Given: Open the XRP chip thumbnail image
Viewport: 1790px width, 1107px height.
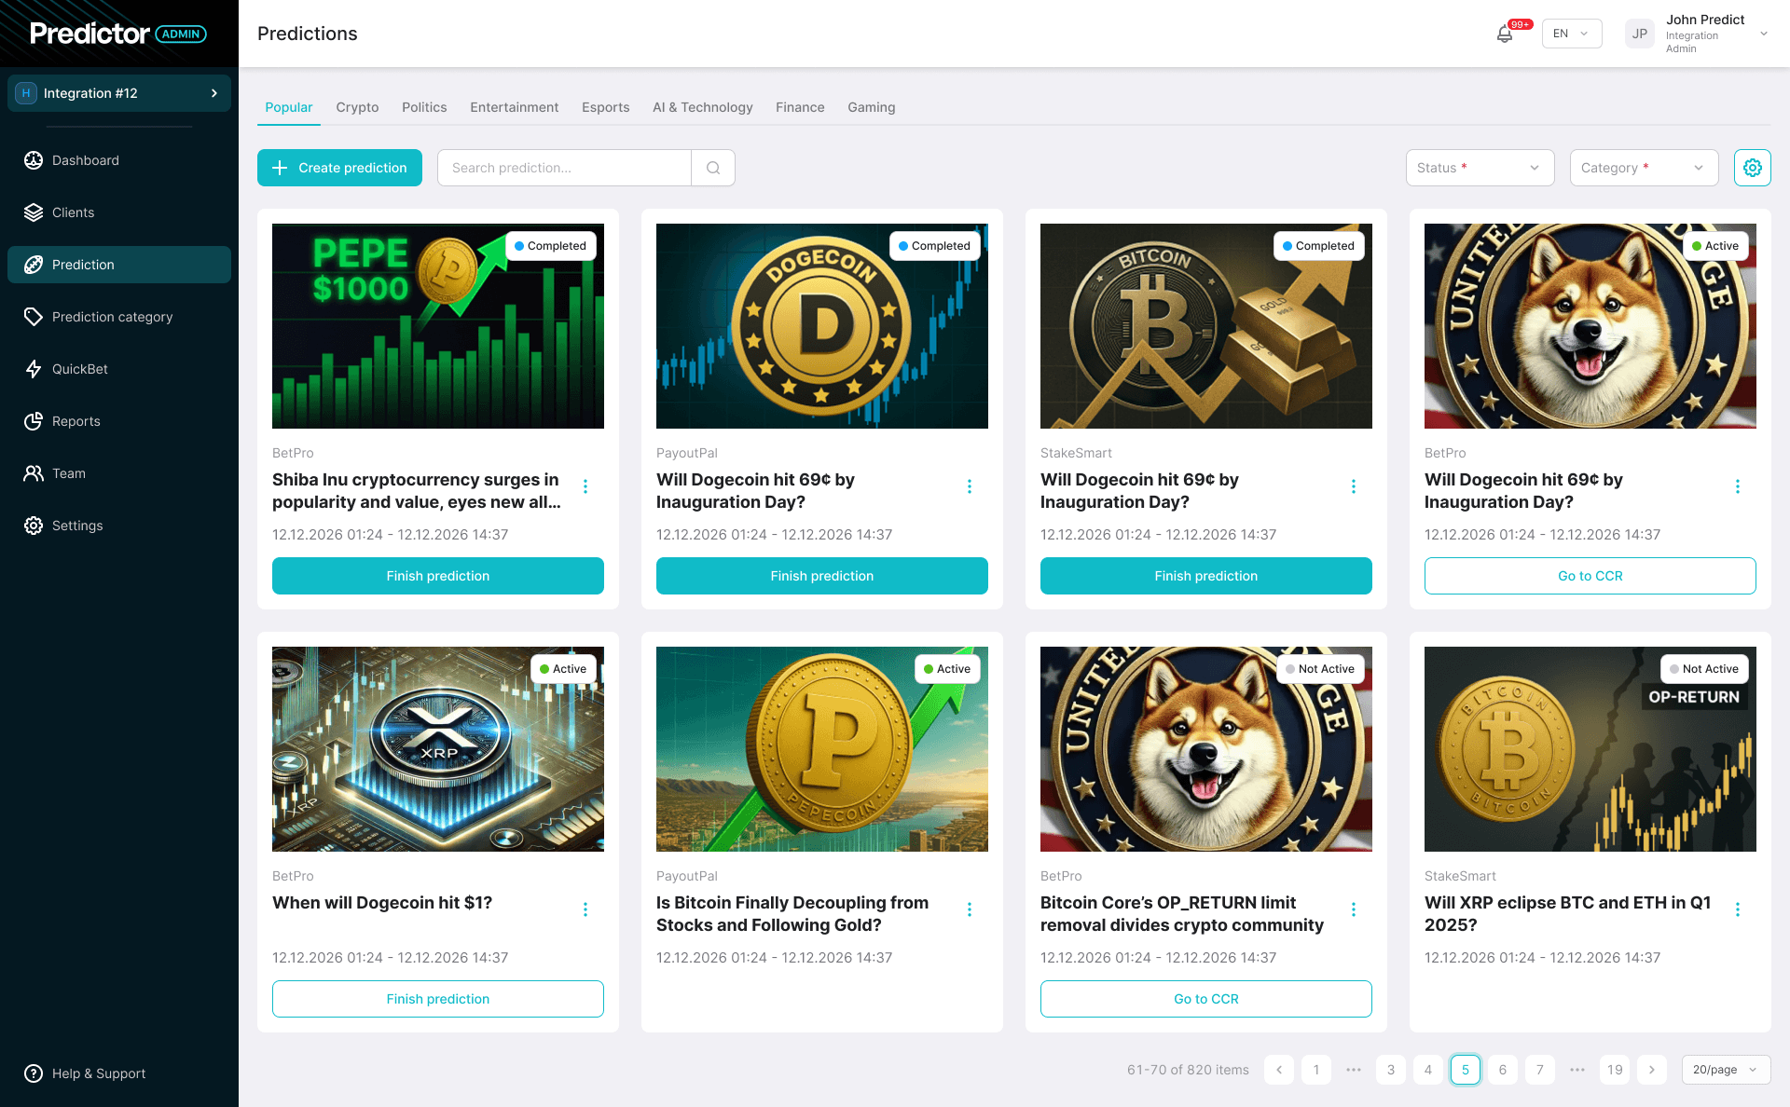Looking at the screenshot, I should point(438,749).
